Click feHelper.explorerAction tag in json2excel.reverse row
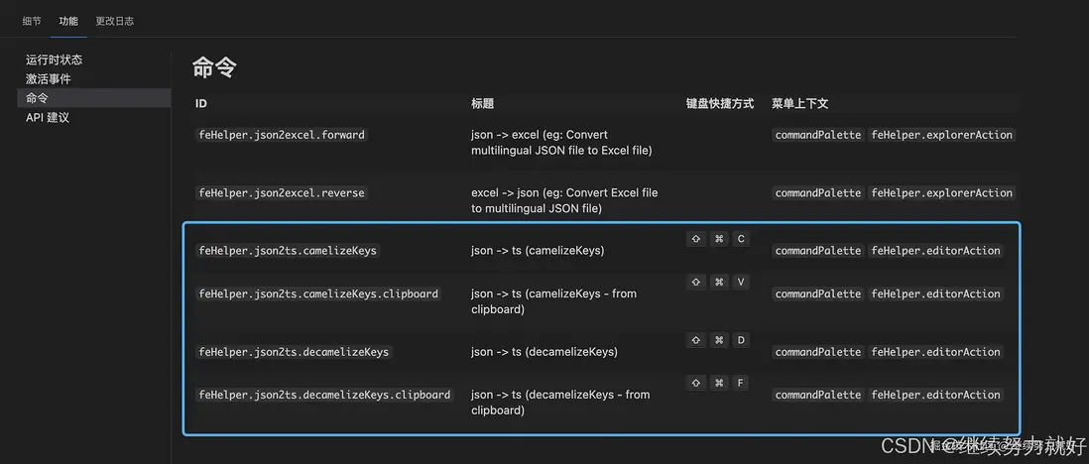Viewport: 1089px width, 464px height. point(942,192)
